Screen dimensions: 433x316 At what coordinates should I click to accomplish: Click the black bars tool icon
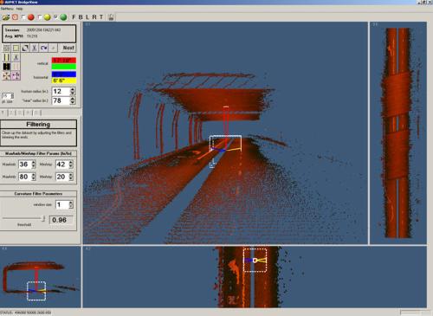click(6, 67)
